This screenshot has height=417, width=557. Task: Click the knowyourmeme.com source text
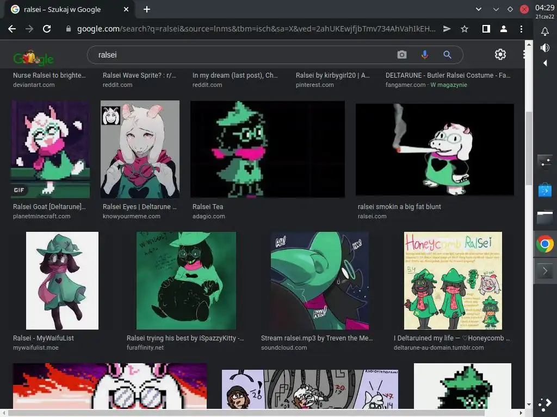(x=132, y=216)
